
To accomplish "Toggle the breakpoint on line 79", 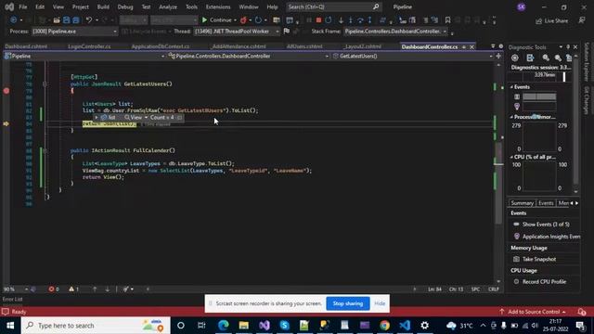I will [6, 91].
